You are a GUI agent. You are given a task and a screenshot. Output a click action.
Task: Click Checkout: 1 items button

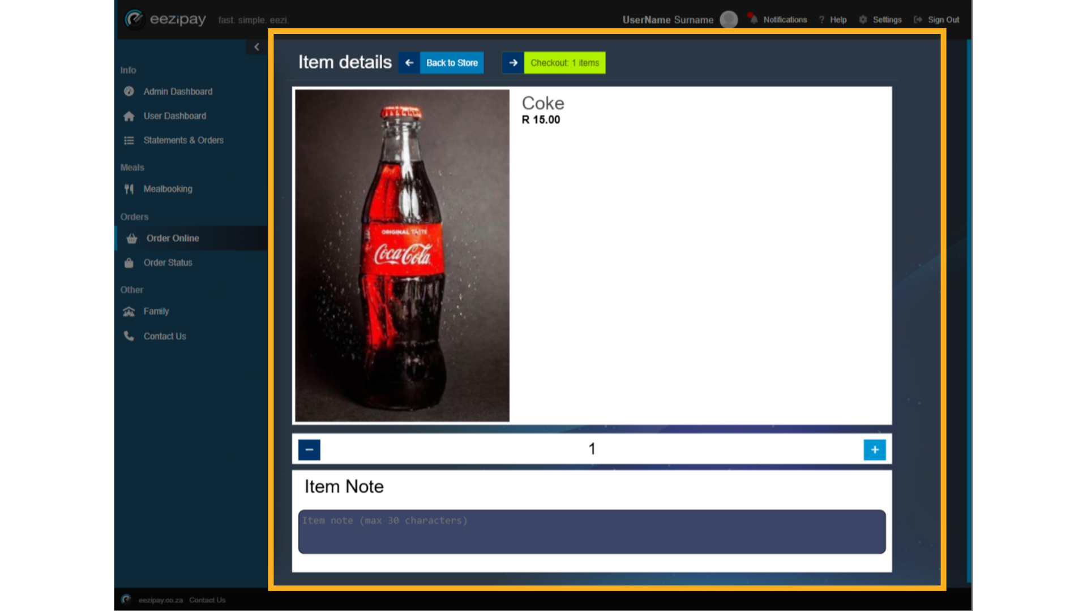(564, 63)
